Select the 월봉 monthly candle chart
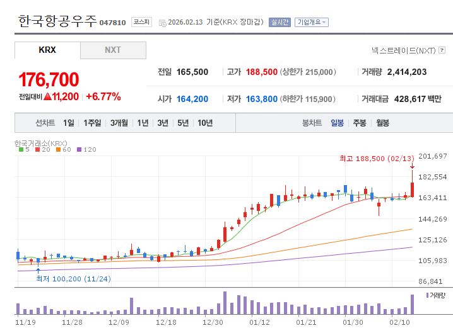Screen dimensions: 453x333 382,123
